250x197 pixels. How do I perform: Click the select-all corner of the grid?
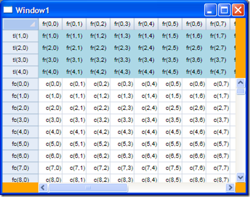pos(21,24)
